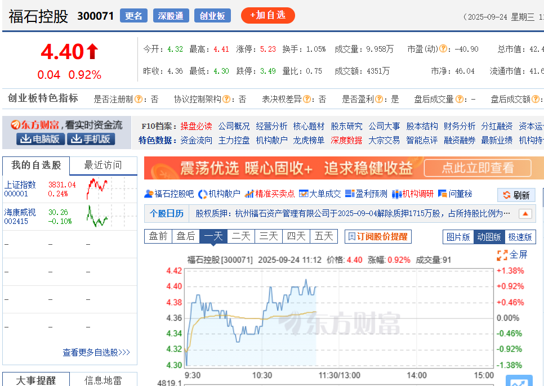The width and height of the screenshot is (544, 386).
Task: Open 分红融资 F10 link
Action: coord(497,126)
